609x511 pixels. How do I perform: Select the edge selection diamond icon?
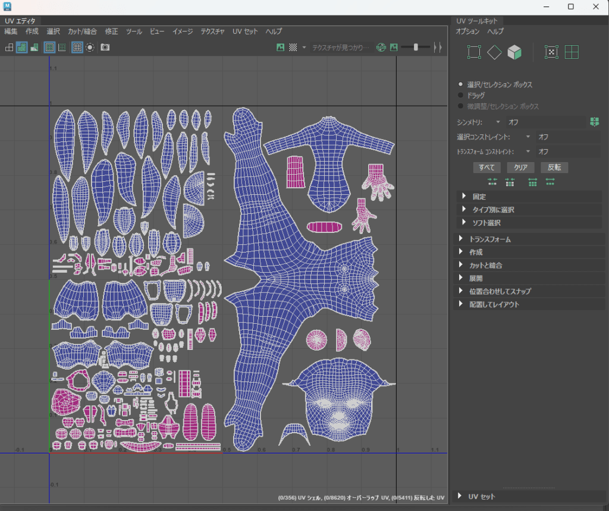tap(494, 53)
